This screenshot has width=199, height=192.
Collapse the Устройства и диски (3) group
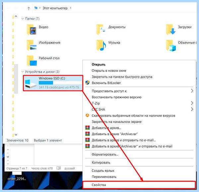23,72
